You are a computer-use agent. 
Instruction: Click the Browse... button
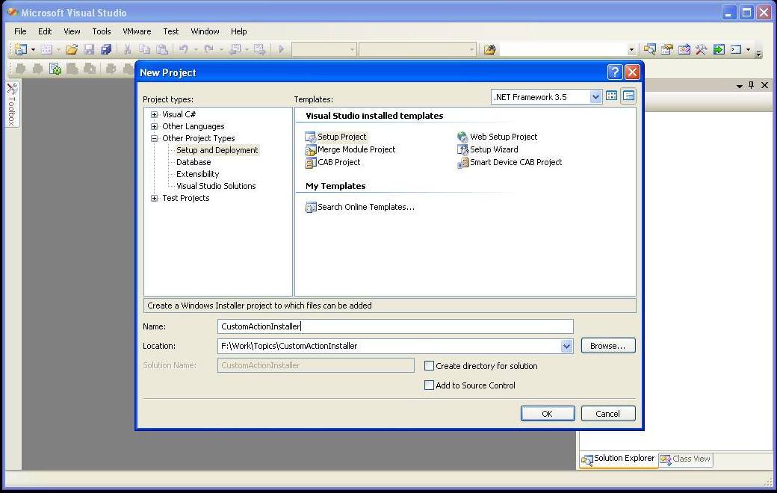click(608, 346)
